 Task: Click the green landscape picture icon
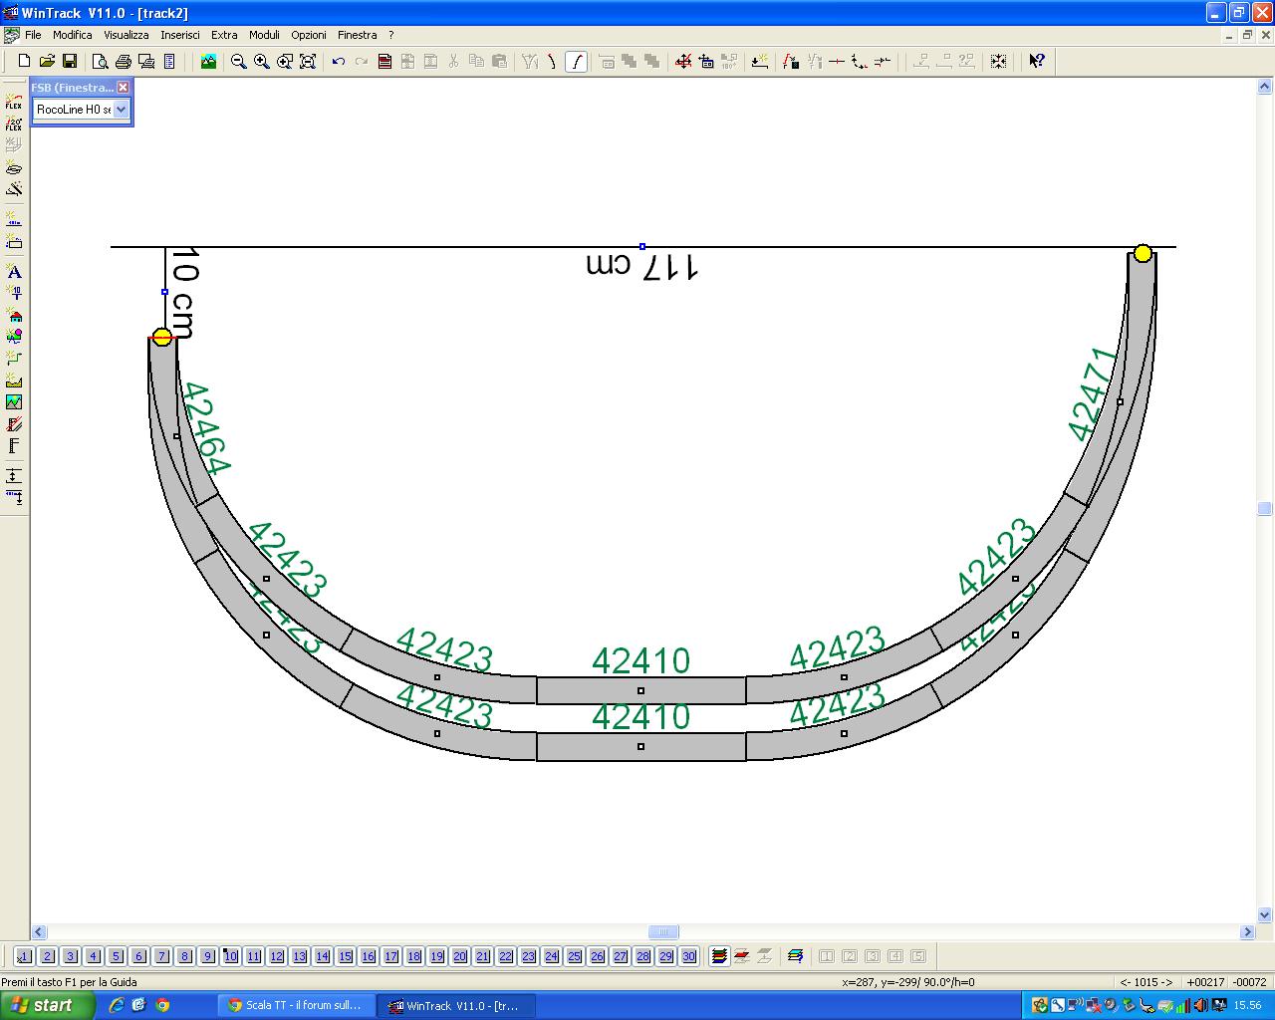[x=208, y=61]
